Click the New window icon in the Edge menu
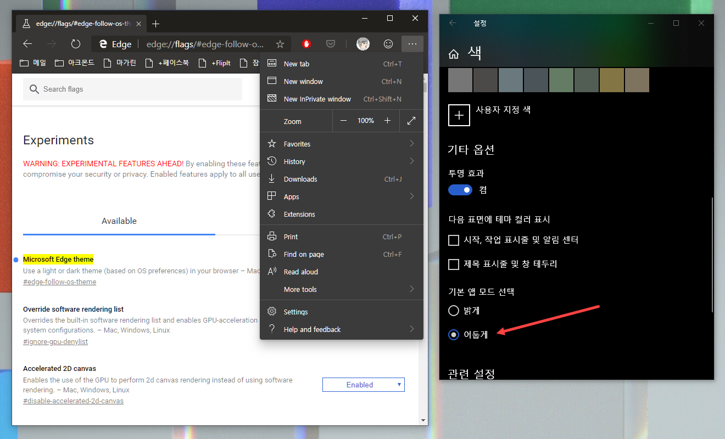Image resolution: width=725 pixels, height=439 pixels. pyautogui.click(x=271, y=81)
